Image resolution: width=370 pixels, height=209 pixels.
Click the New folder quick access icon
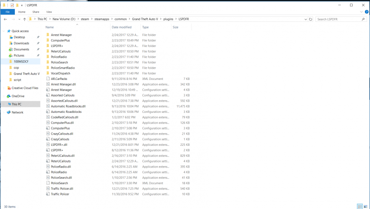pos(17,5)
